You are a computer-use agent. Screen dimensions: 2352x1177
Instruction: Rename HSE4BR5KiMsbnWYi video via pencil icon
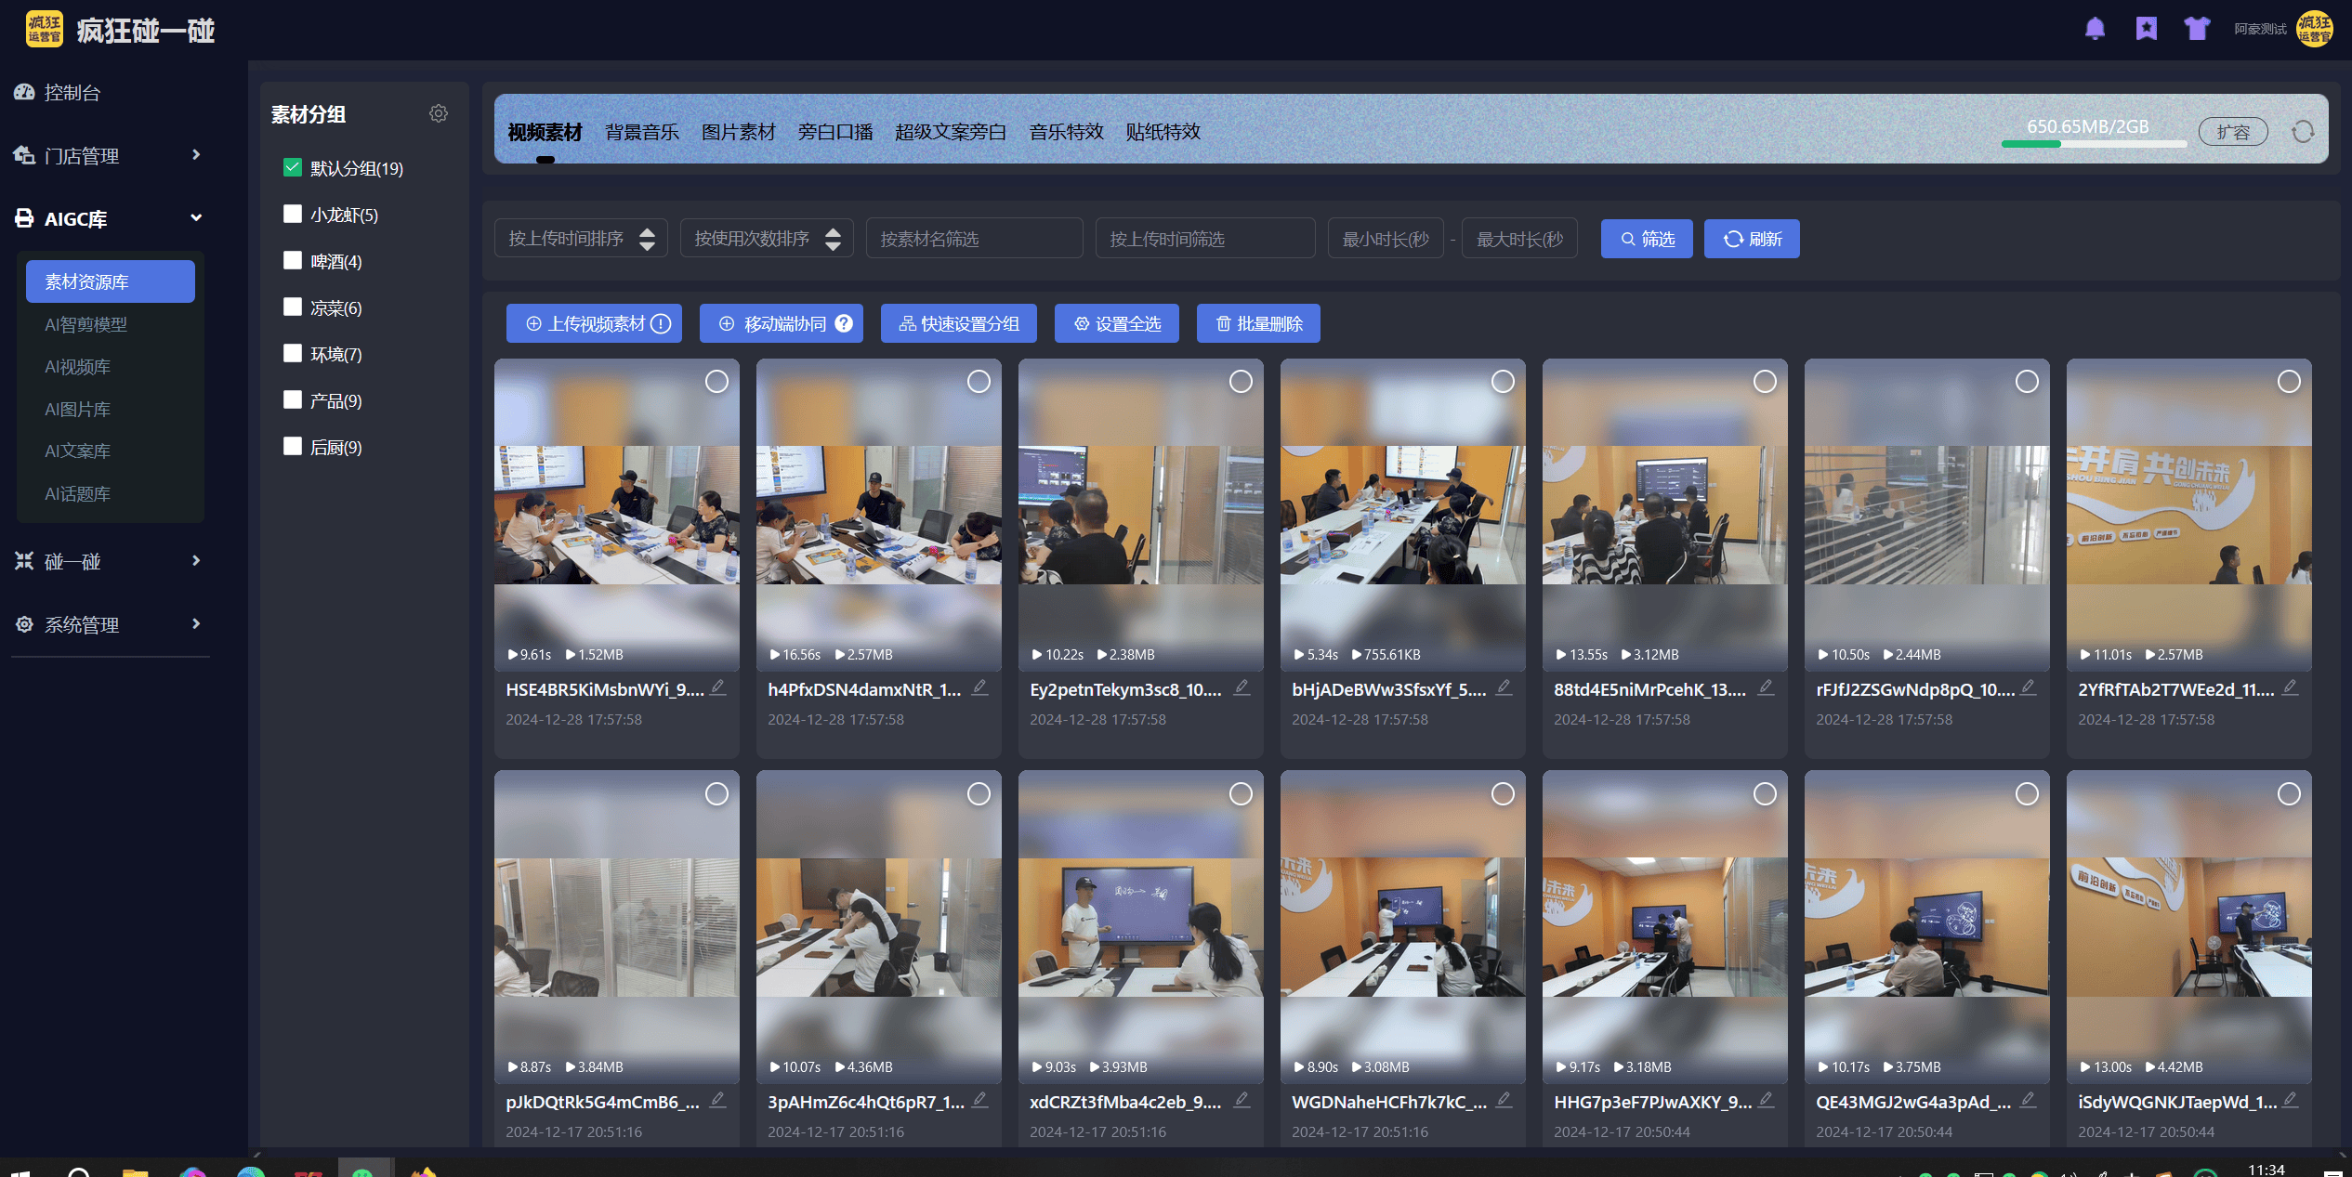pyautogui.click(x=718, y=687)
